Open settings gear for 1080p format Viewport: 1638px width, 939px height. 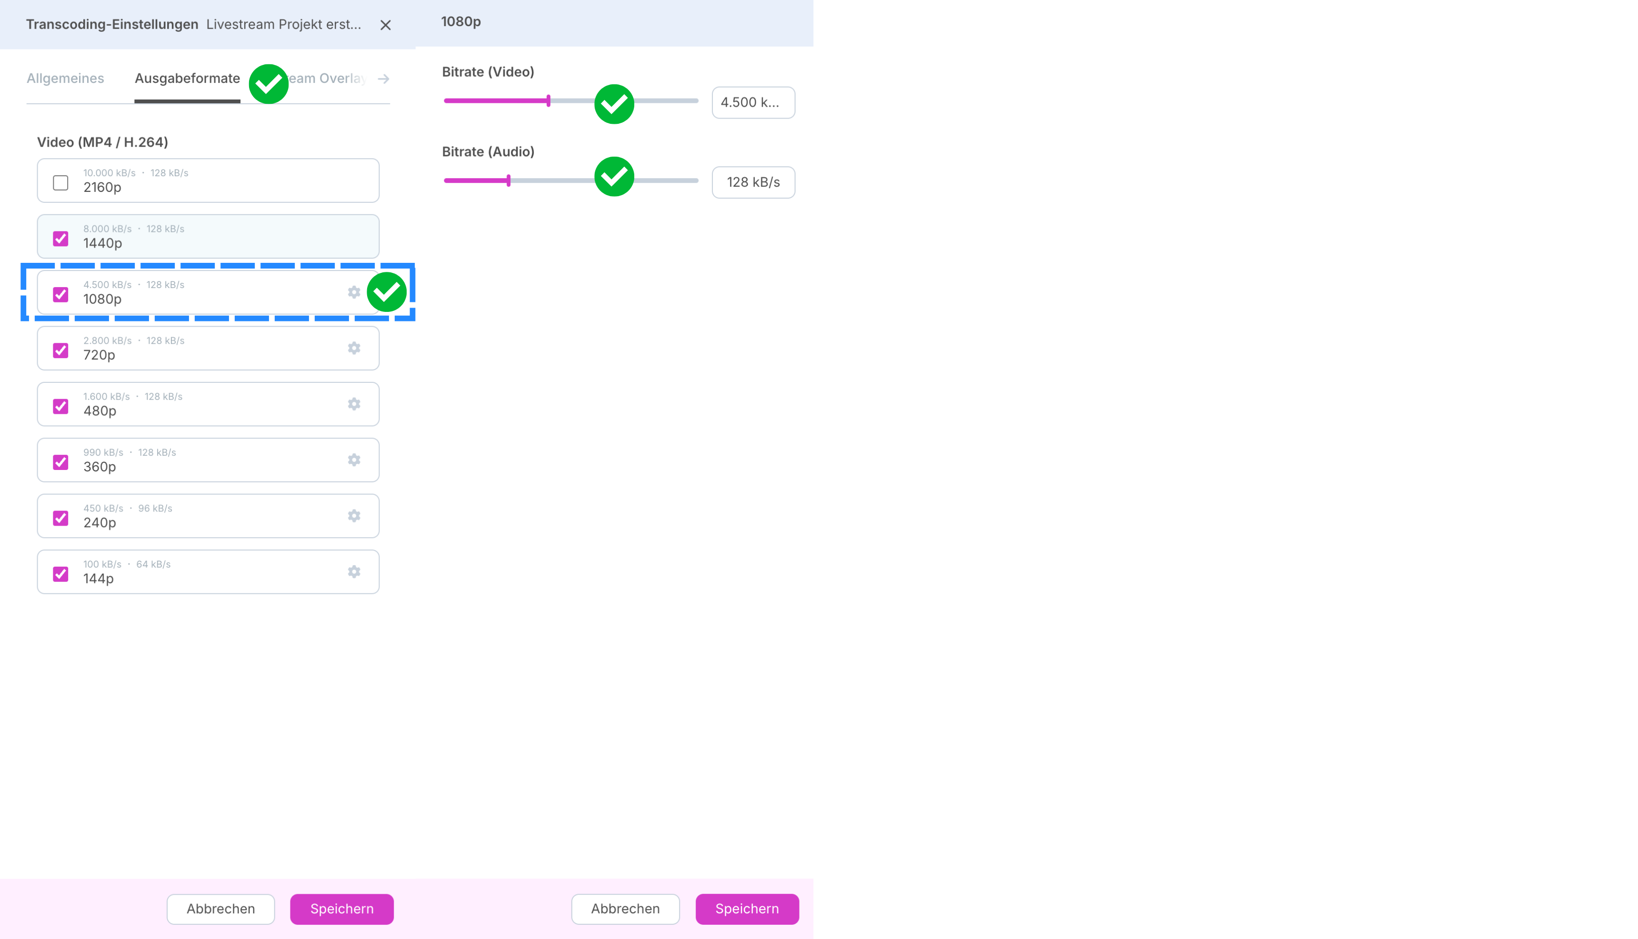click(x=354, y=292)
